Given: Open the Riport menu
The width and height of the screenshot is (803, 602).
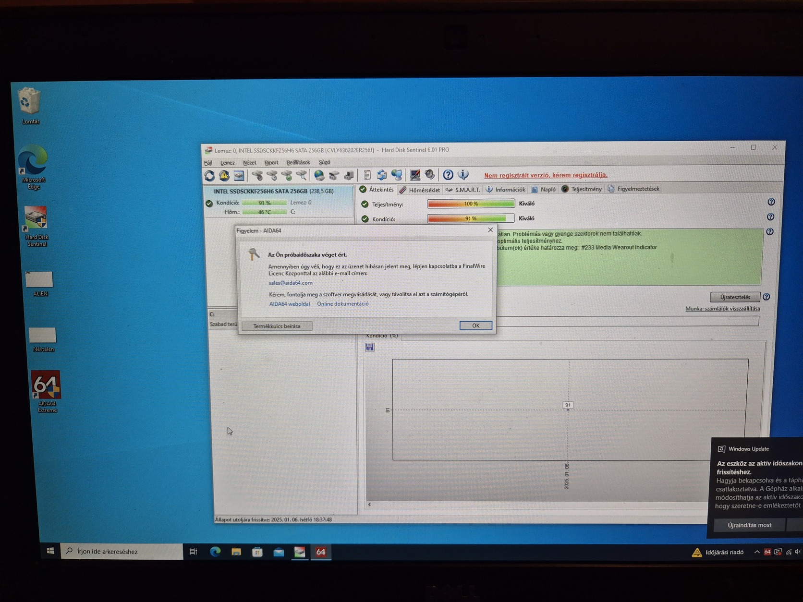Looking at the screenshot, I should click(271, 163).
